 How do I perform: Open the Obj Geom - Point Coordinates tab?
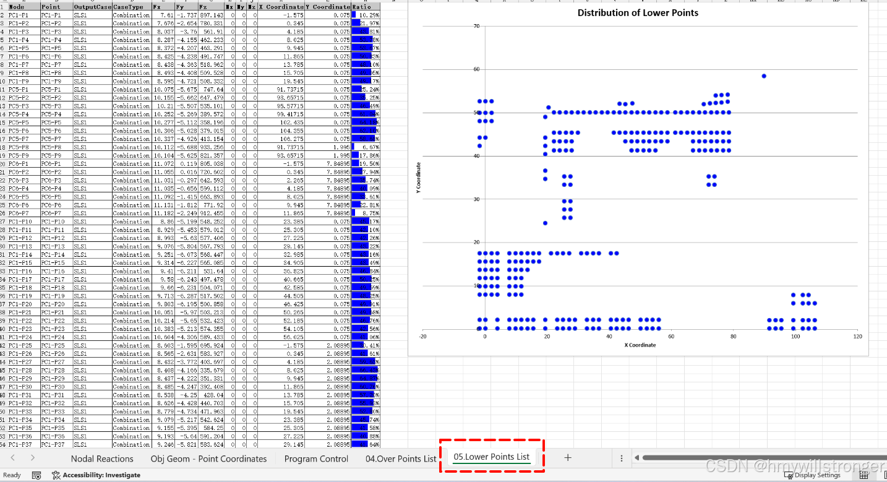[209, 458]
